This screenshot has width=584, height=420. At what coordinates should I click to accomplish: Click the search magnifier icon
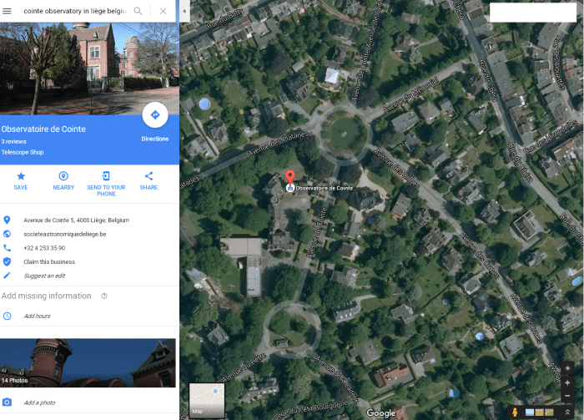tap(138, 11)
